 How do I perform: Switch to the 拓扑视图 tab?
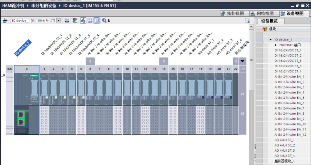[x=235, y=13]
